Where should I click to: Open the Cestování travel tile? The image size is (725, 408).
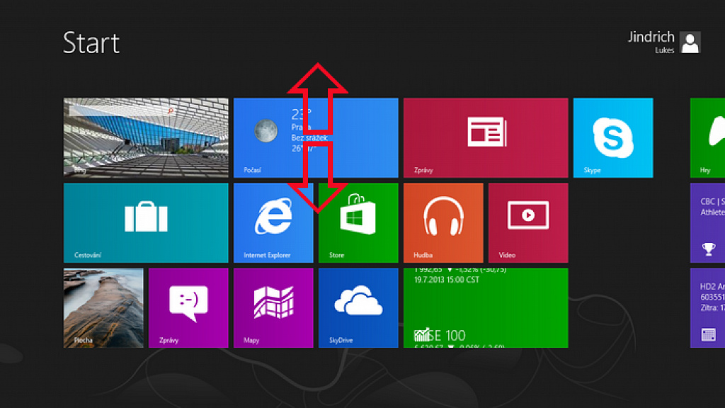coord(146,222)
